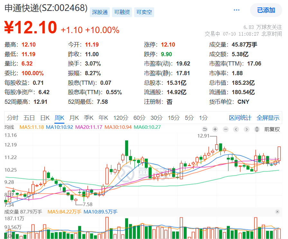Switch to the 年K chart tab

pyautogui.click(x=103, y=118)
